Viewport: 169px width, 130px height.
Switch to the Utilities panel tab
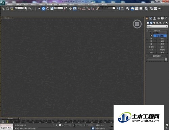click(166, 19)
